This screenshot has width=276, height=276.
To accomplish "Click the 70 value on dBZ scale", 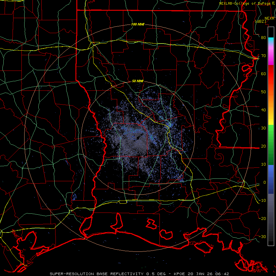I will 263,56.
